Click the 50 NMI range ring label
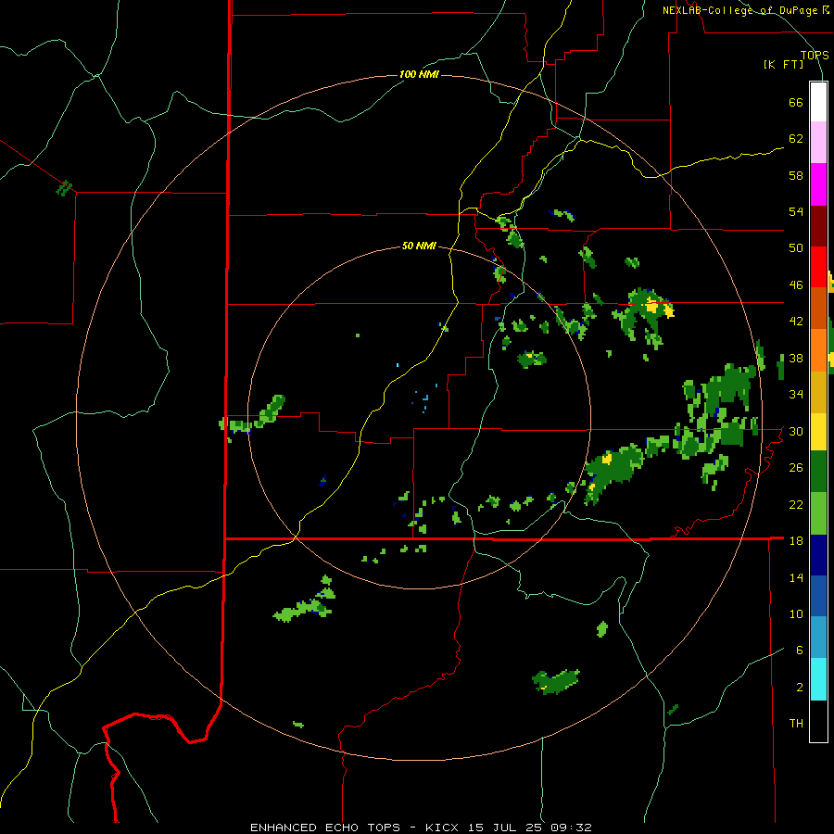The height and width of the screenshot is (834, 834). (419, 246)
